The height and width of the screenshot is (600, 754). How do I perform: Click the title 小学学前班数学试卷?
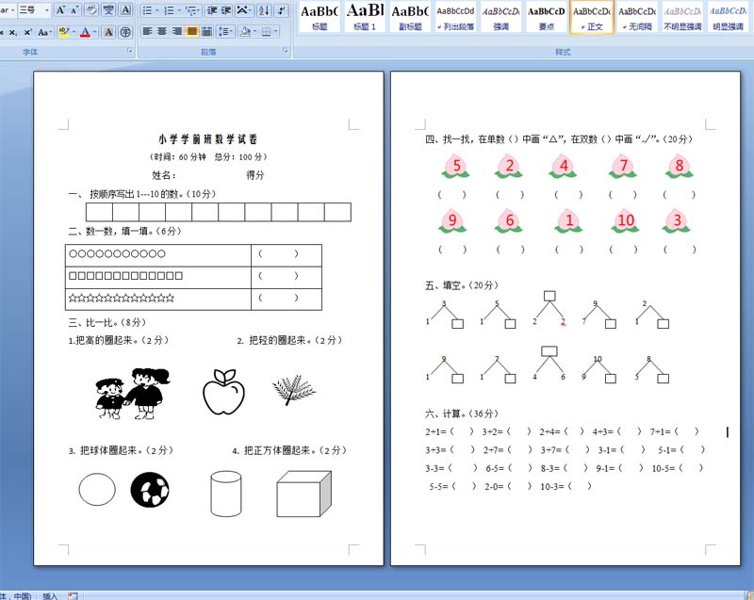[208, 139]
